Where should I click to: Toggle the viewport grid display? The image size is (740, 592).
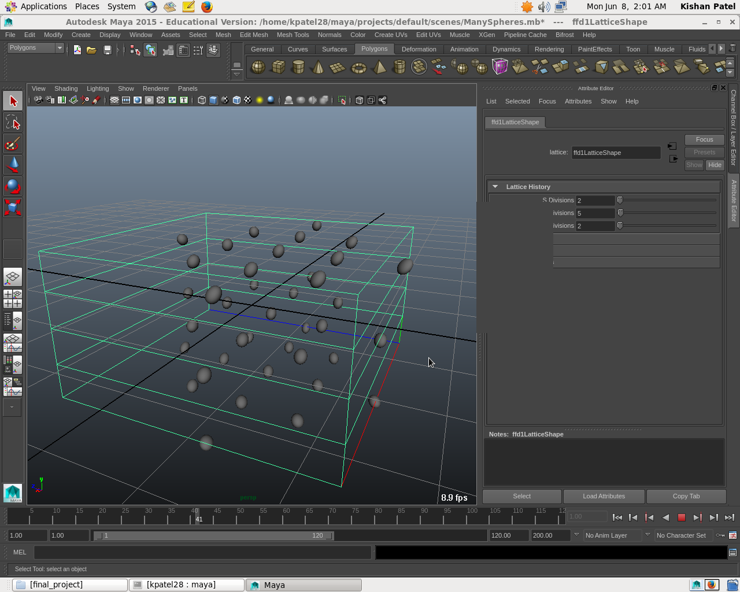coord(114,100)
